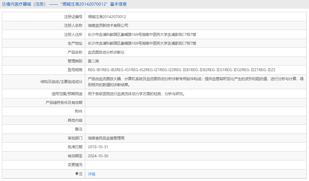Select the 注册证编号 label

73,17
